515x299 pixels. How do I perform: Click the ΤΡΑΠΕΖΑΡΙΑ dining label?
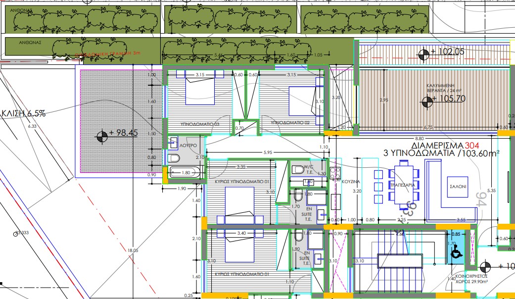coord(403,185)
